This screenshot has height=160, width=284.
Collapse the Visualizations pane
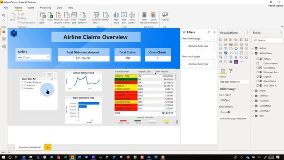pyautogui.click(x=248, y=32)
